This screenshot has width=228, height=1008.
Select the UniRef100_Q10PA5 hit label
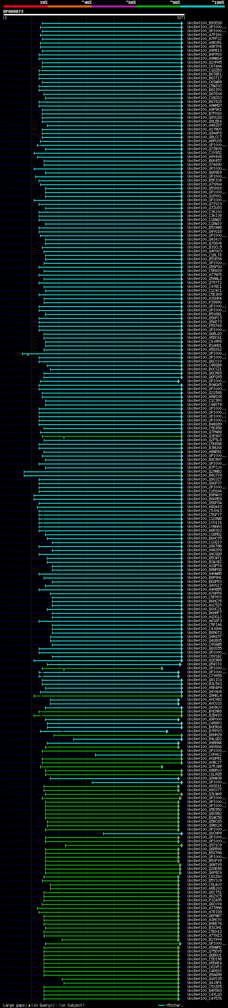(204, 63)
